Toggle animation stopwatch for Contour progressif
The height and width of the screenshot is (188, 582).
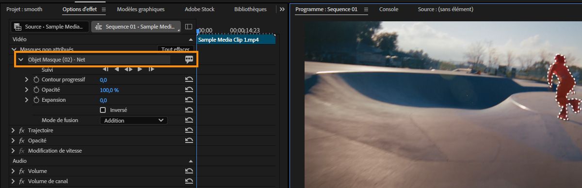click(36, 80)
